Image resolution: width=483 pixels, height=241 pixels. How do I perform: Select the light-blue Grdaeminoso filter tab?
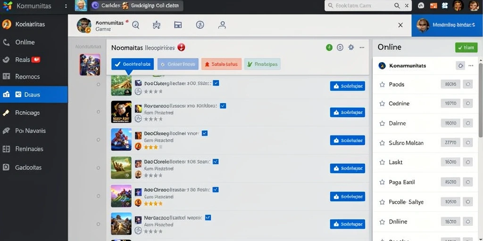point(178,64)
